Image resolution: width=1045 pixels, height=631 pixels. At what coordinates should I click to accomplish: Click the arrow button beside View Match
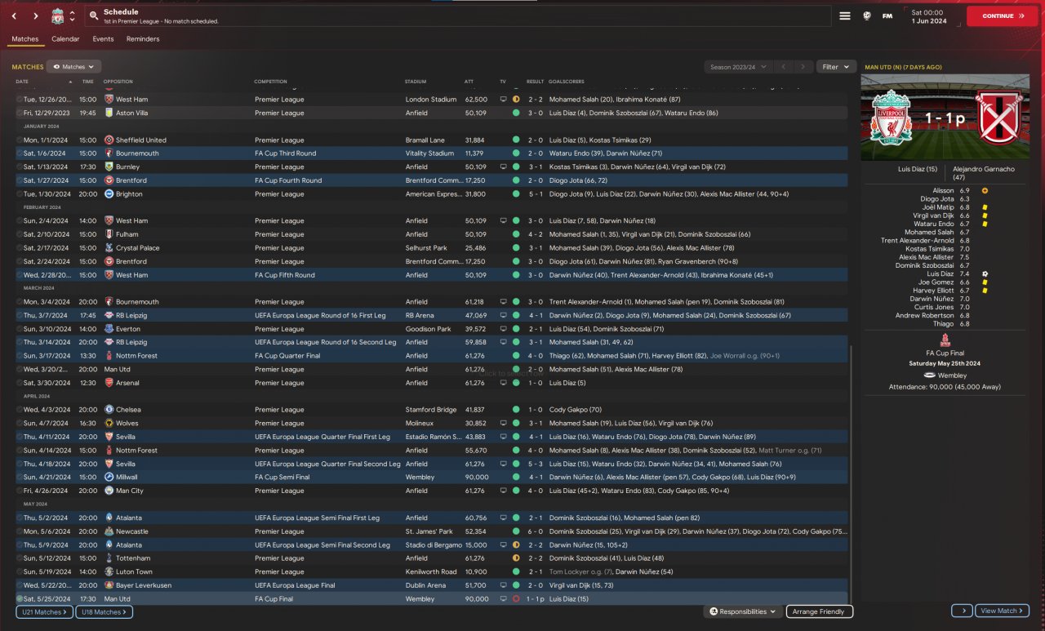(962, 611)
